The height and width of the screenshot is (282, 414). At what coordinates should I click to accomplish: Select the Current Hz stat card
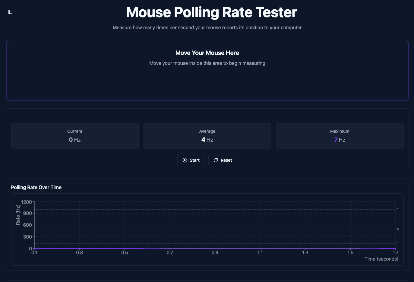pyautogui.click(x=75, y=136)
